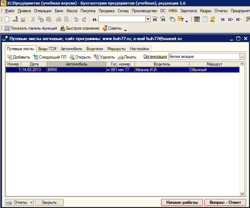Click the calculator icon in main toolbar
This screenshot has height=208, width=250.
tap(197, 20)
